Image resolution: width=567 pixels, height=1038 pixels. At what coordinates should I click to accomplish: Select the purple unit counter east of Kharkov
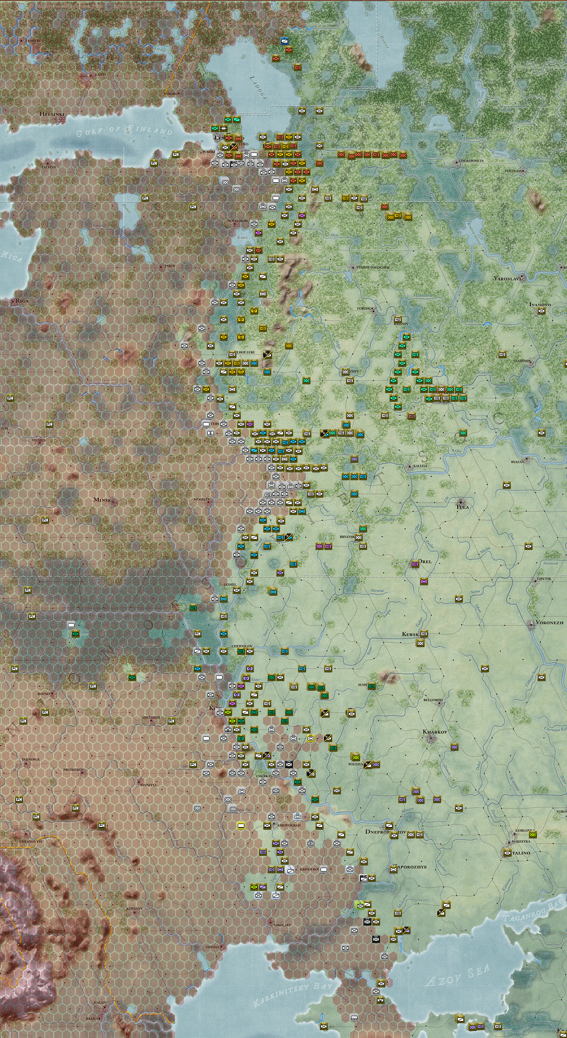click(454, 747)
